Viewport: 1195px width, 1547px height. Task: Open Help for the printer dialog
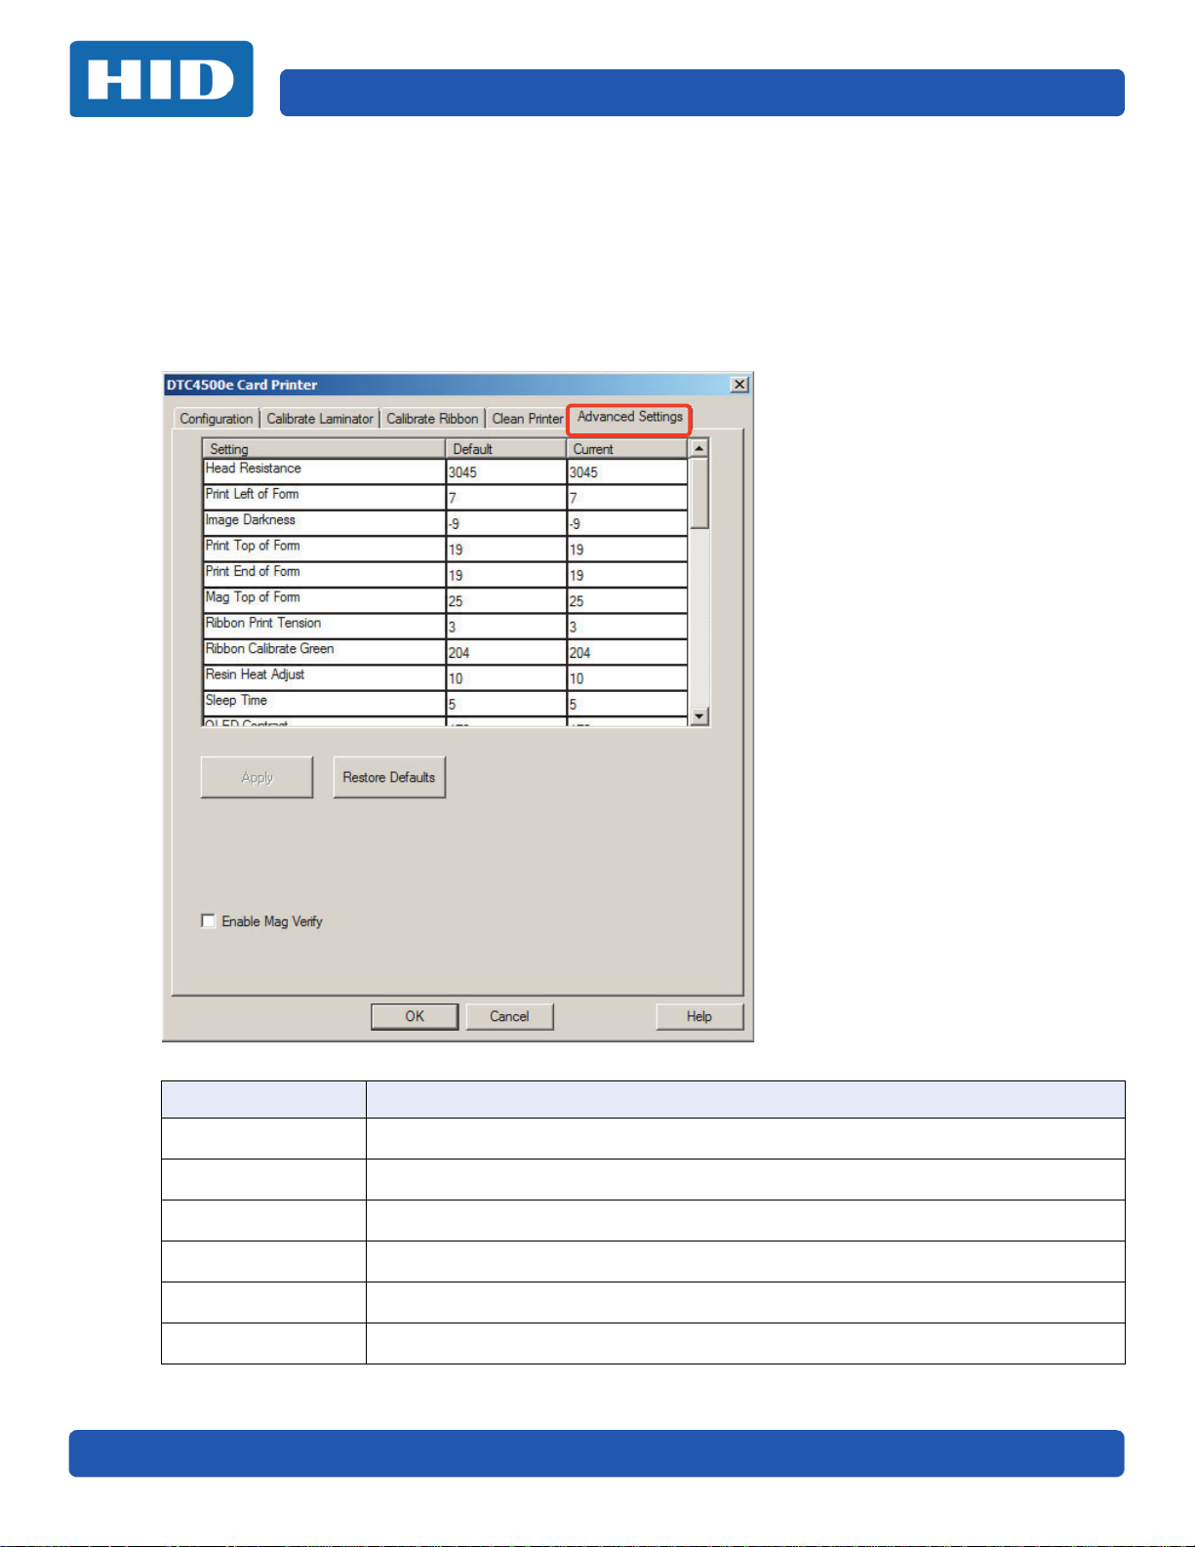(x=698, y=1017)
